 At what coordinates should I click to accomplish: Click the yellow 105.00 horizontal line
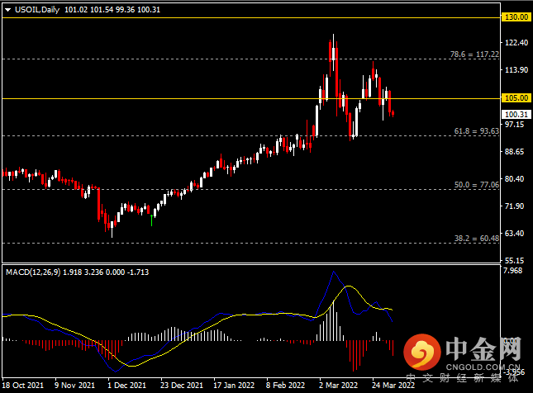point(251,98)
